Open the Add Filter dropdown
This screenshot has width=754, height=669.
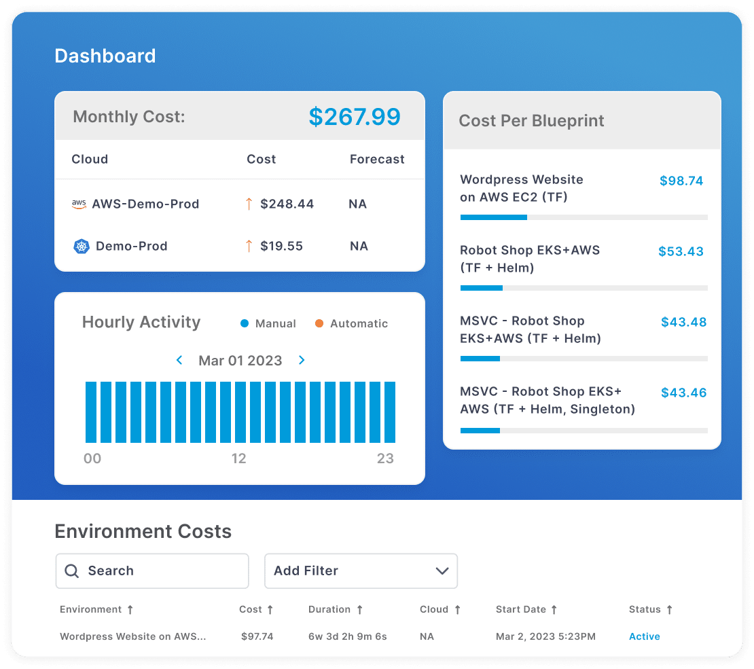[361, 571]
